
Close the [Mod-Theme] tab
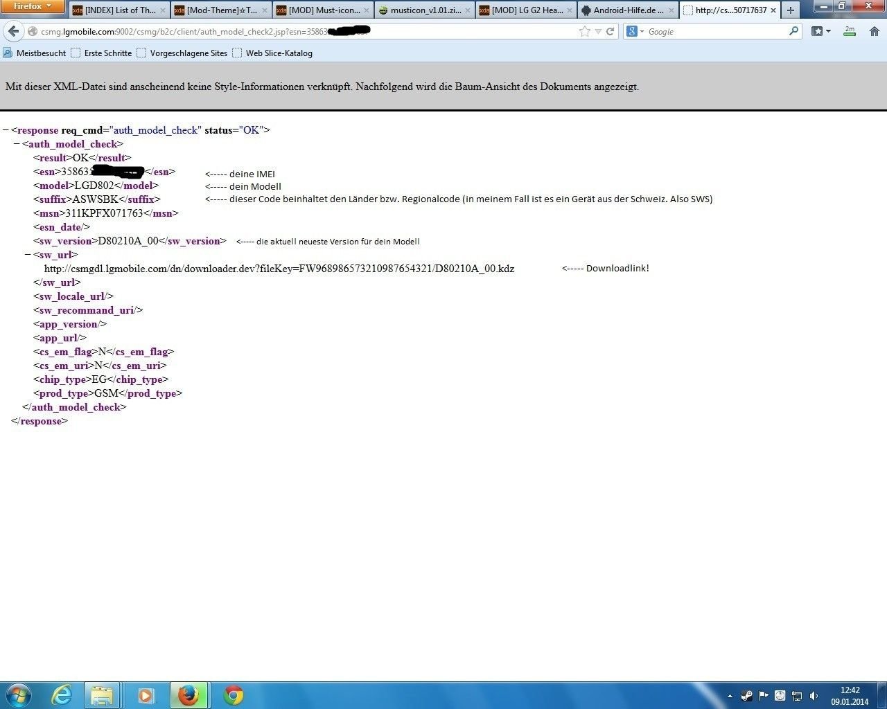coord(265,10)
